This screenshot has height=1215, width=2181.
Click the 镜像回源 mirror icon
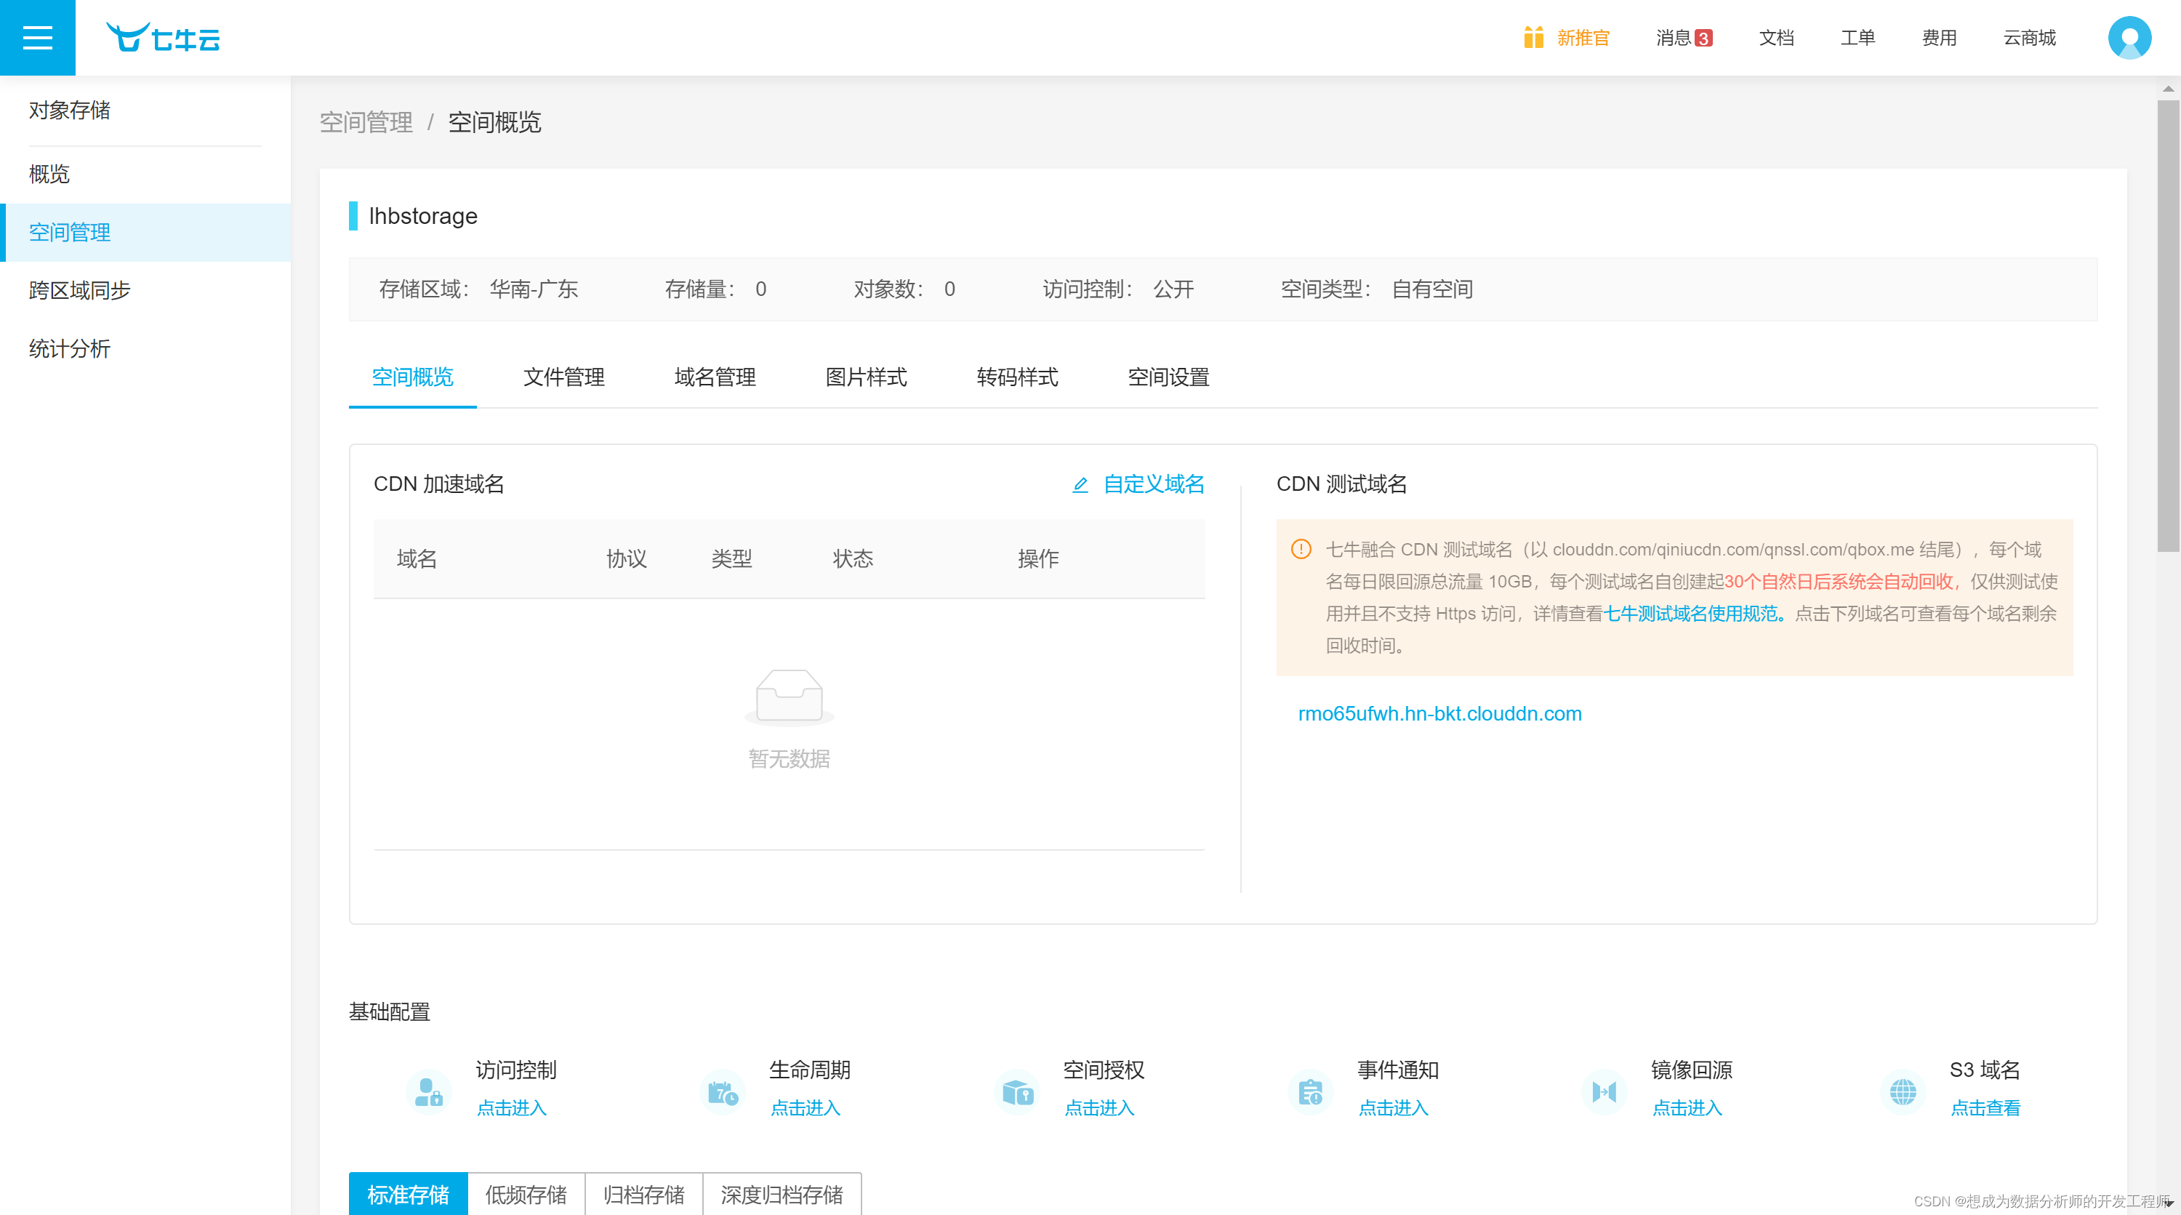(1604, 1091)
